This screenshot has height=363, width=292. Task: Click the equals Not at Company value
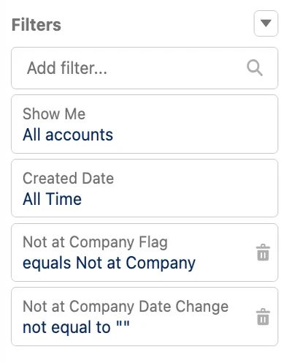109,263
